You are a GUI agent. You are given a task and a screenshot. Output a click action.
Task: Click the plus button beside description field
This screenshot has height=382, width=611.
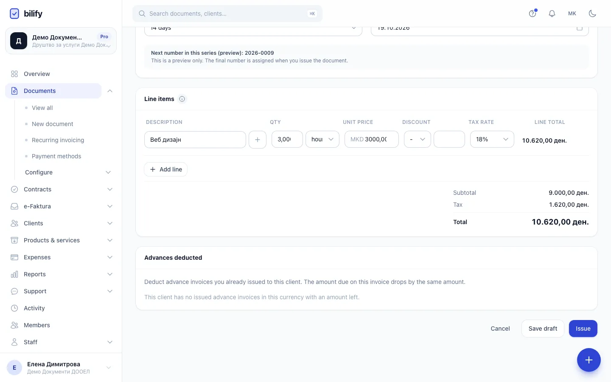(258, 140)
